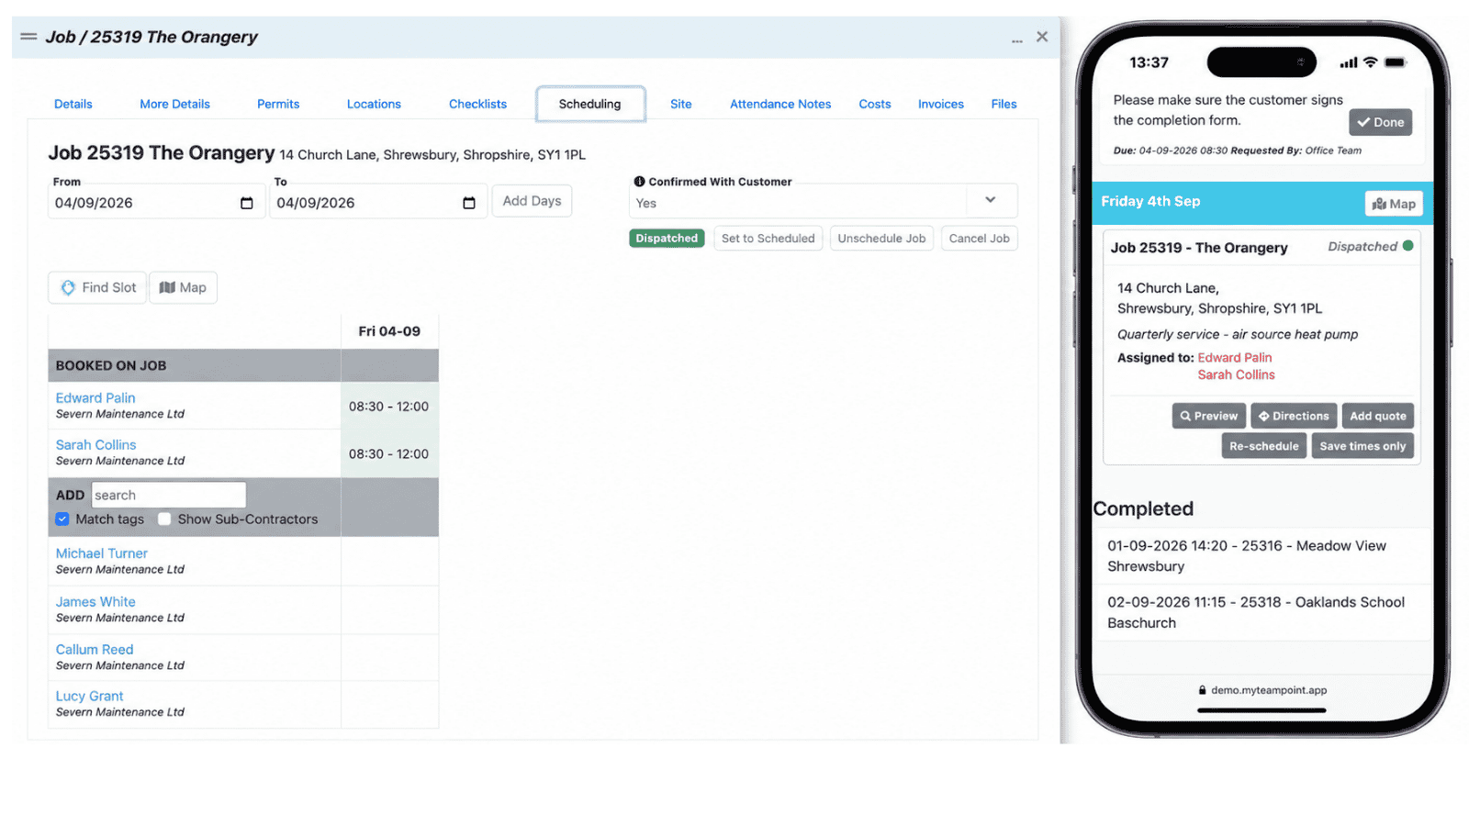
Task: Open the Invoices tab
Action: coord(941,105)
